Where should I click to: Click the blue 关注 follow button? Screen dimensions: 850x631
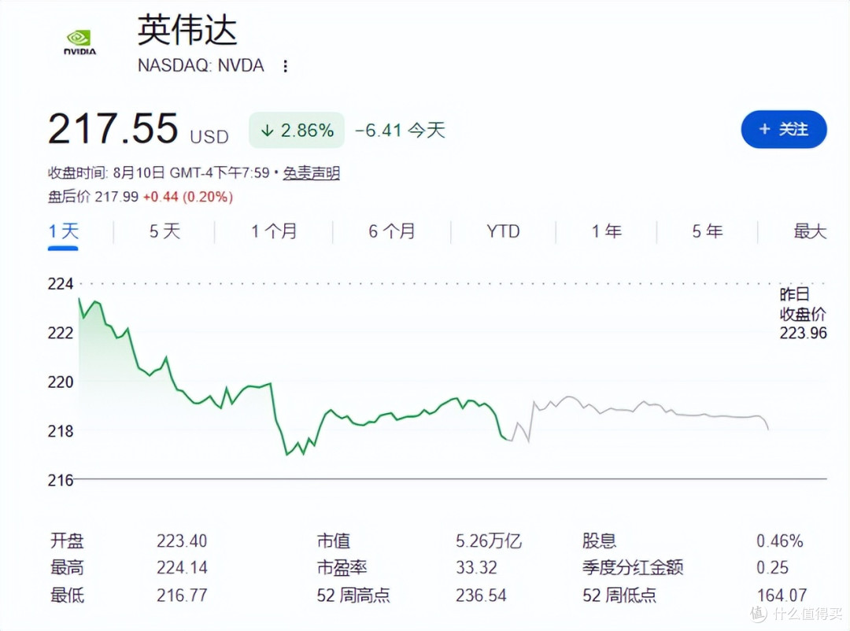783,129
